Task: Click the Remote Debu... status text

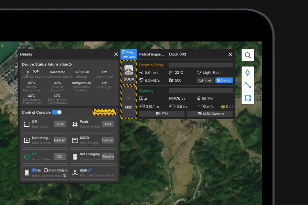Action: click(x=153, y=65)
